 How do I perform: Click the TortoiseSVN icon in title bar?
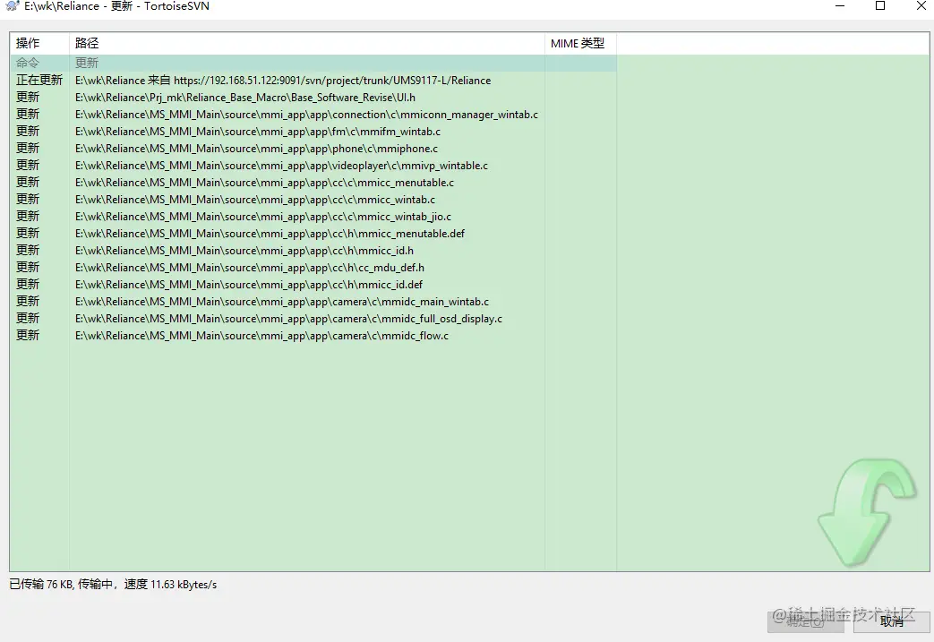point(12,6)
